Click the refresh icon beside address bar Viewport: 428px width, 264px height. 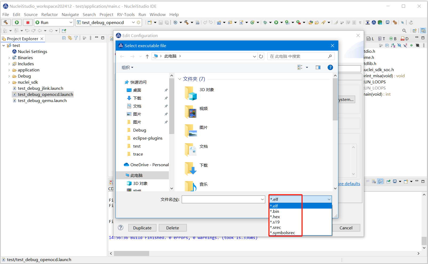coord(261,56)
